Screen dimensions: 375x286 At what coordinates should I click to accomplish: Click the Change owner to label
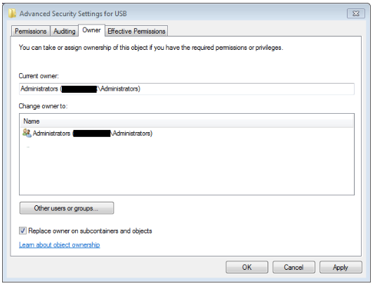43,106
